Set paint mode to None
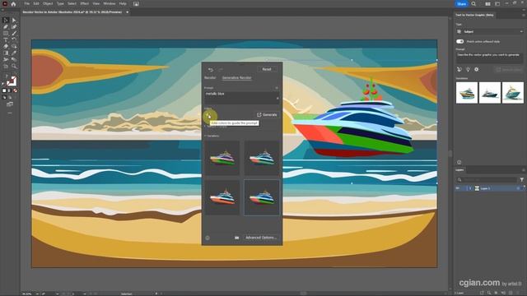The width and height of the screenshot is (527, 296). tap(15, 90)
